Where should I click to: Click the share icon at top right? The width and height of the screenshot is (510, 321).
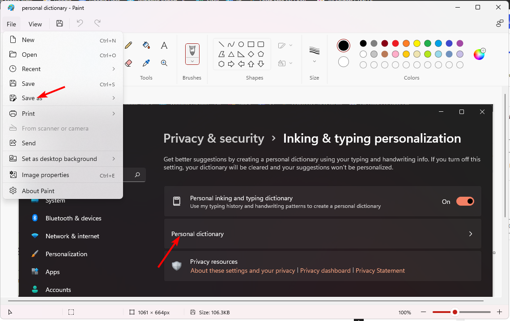point(500,23)
